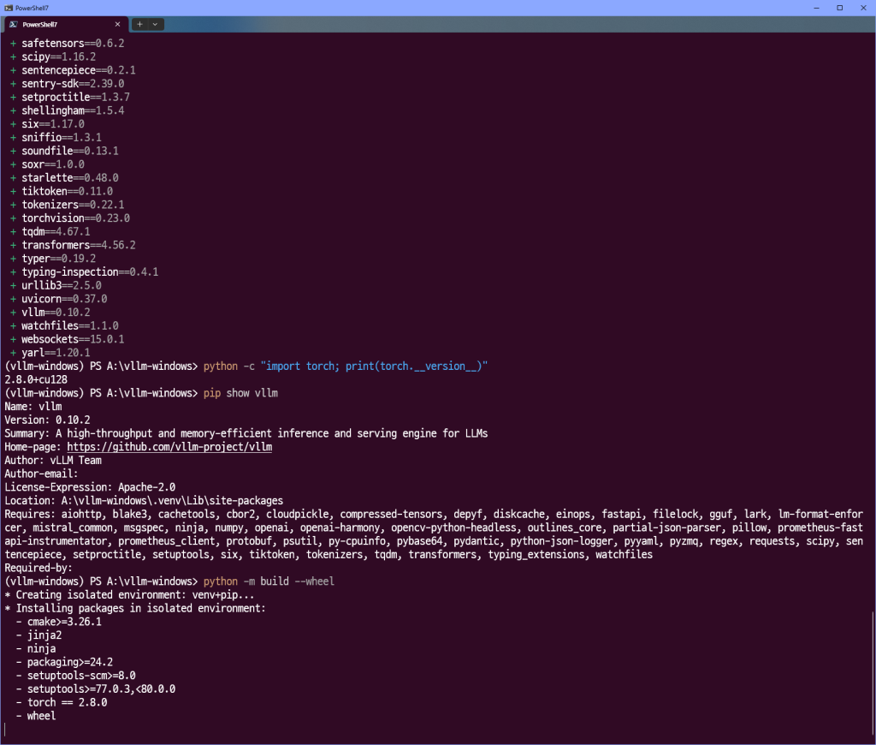Click the "safetensors==0.6.2" package line
Image resolution: width=876 pixels, height=745 pixels.
coord(73,43)
